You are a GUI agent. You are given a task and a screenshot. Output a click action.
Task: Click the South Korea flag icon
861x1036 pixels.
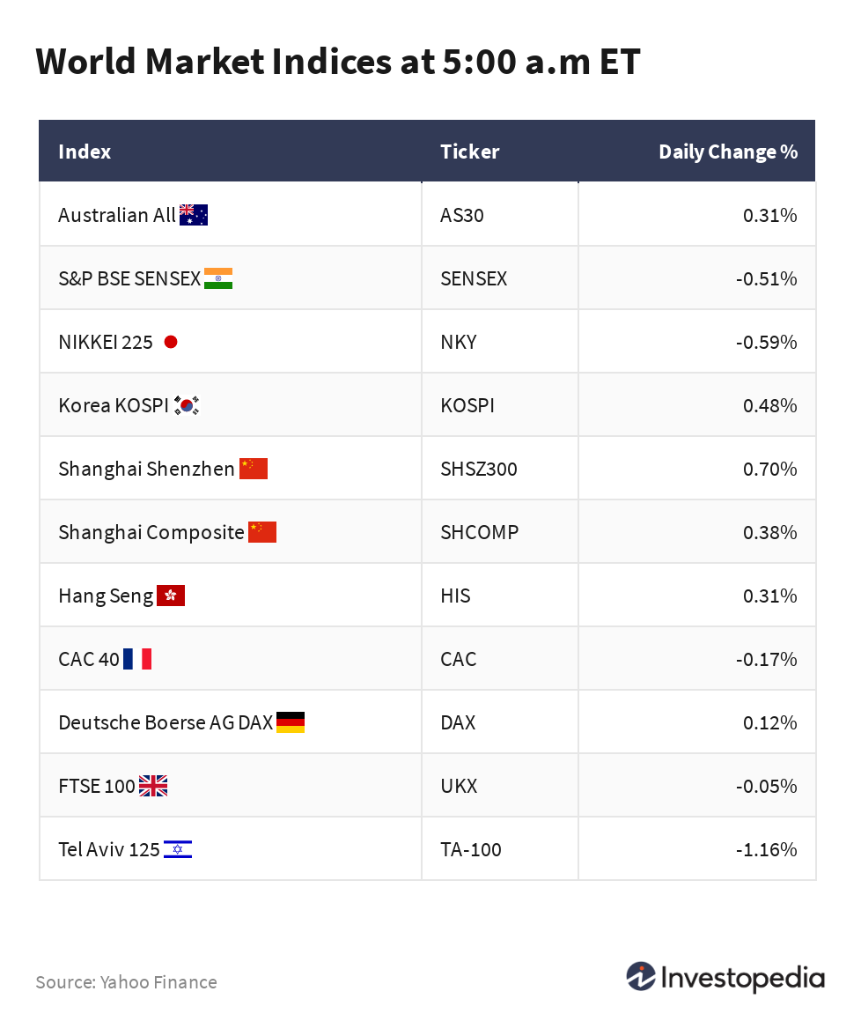[x=187, y=405]
